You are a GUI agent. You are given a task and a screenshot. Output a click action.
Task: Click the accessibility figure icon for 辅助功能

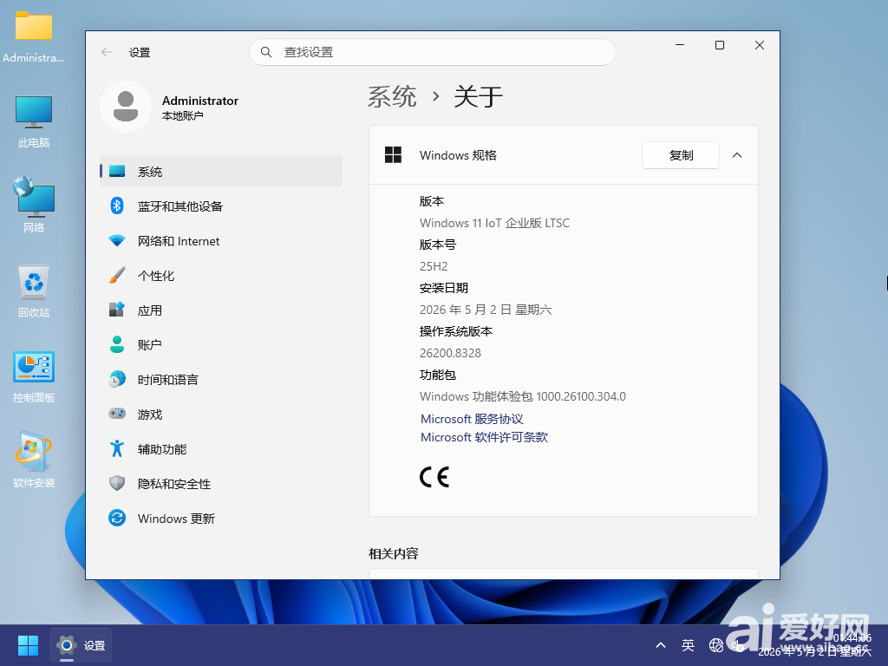click(x=117, y=448)
